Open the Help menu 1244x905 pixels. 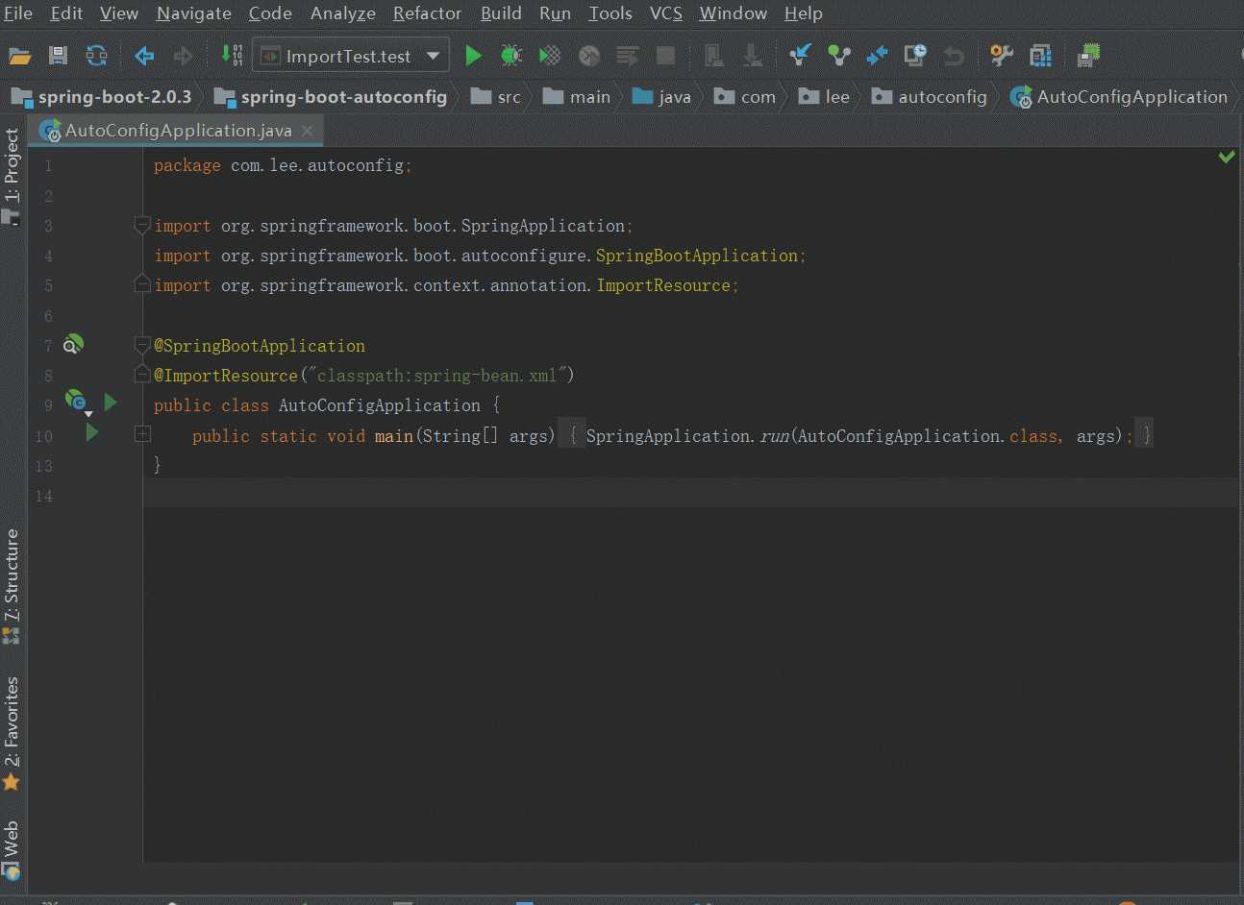click(x=804, y=13)
